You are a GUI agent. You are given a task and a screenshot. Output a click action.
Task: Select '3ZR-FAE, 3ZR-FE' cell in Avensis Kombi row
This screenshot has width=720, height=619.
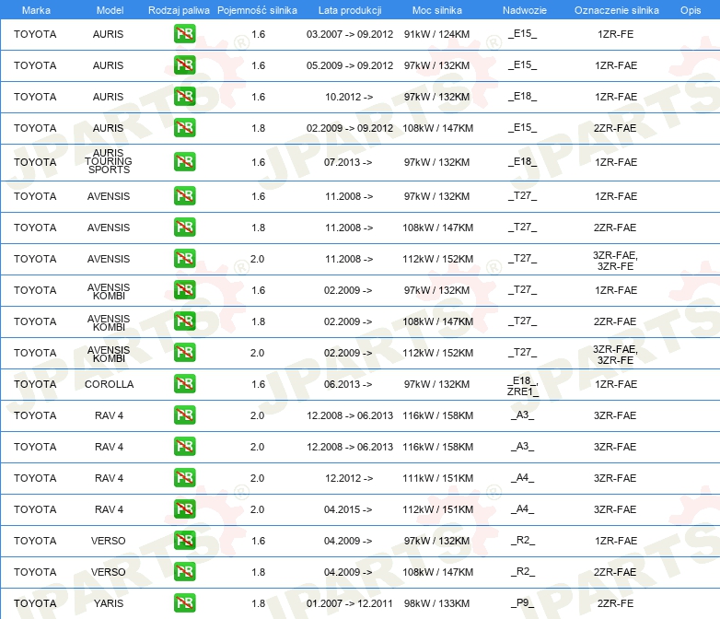pos(615,355)
